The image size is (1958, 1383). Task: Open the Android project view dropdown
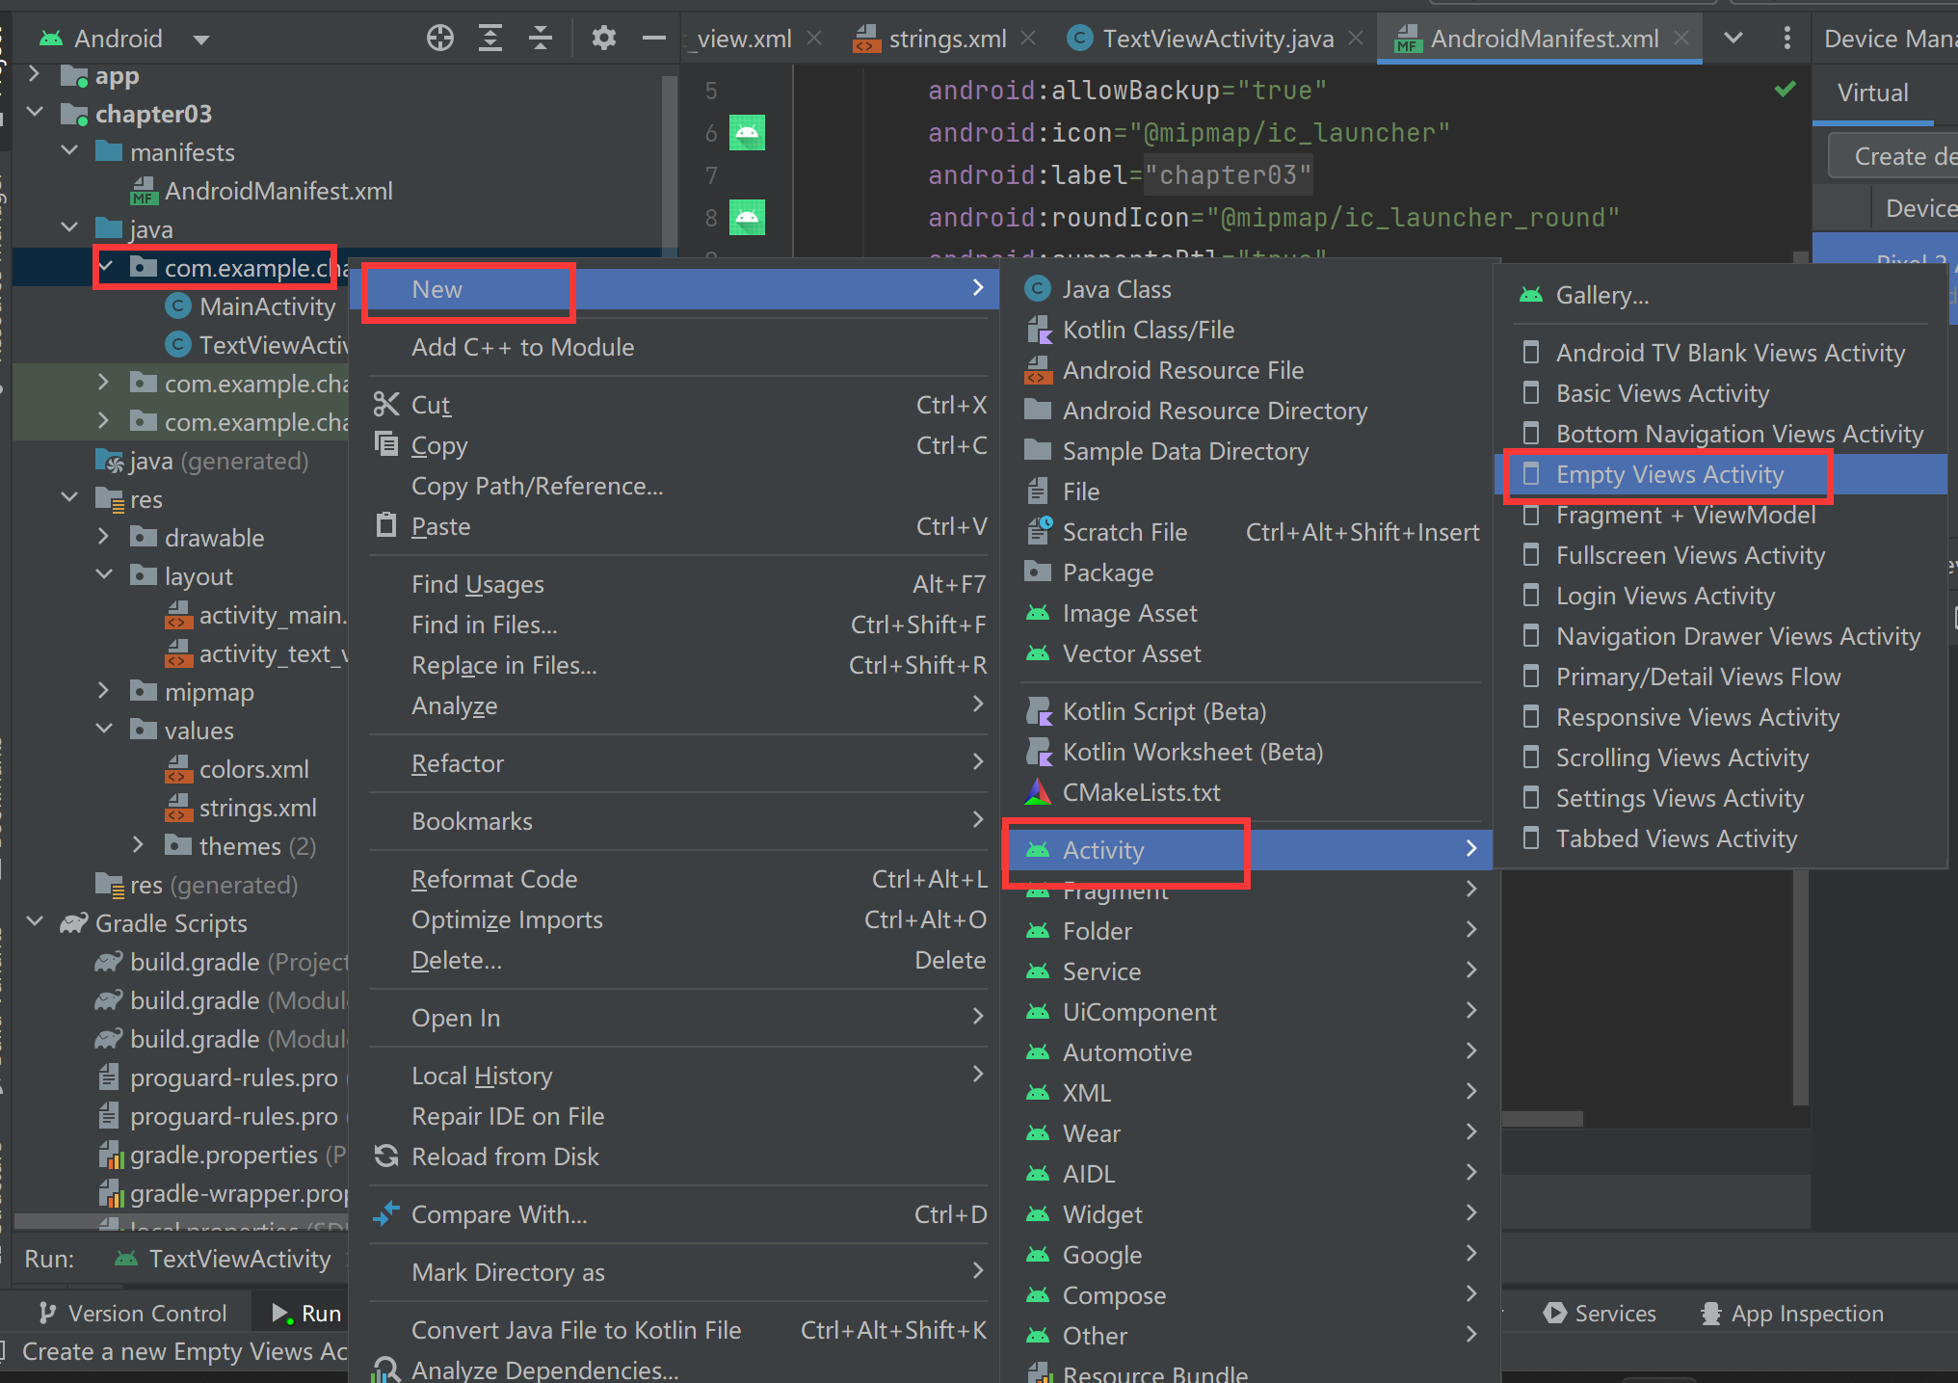(124, 39)
